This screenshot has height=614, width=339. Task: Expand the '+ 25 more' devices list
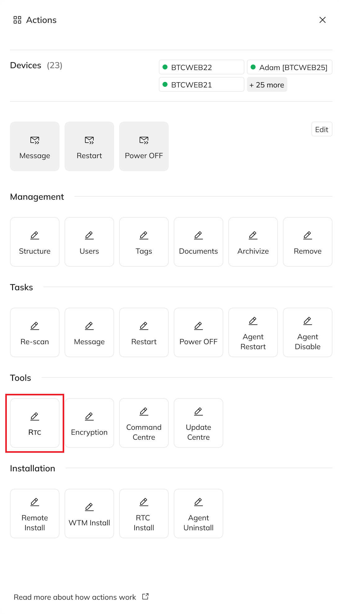[267, 85]
